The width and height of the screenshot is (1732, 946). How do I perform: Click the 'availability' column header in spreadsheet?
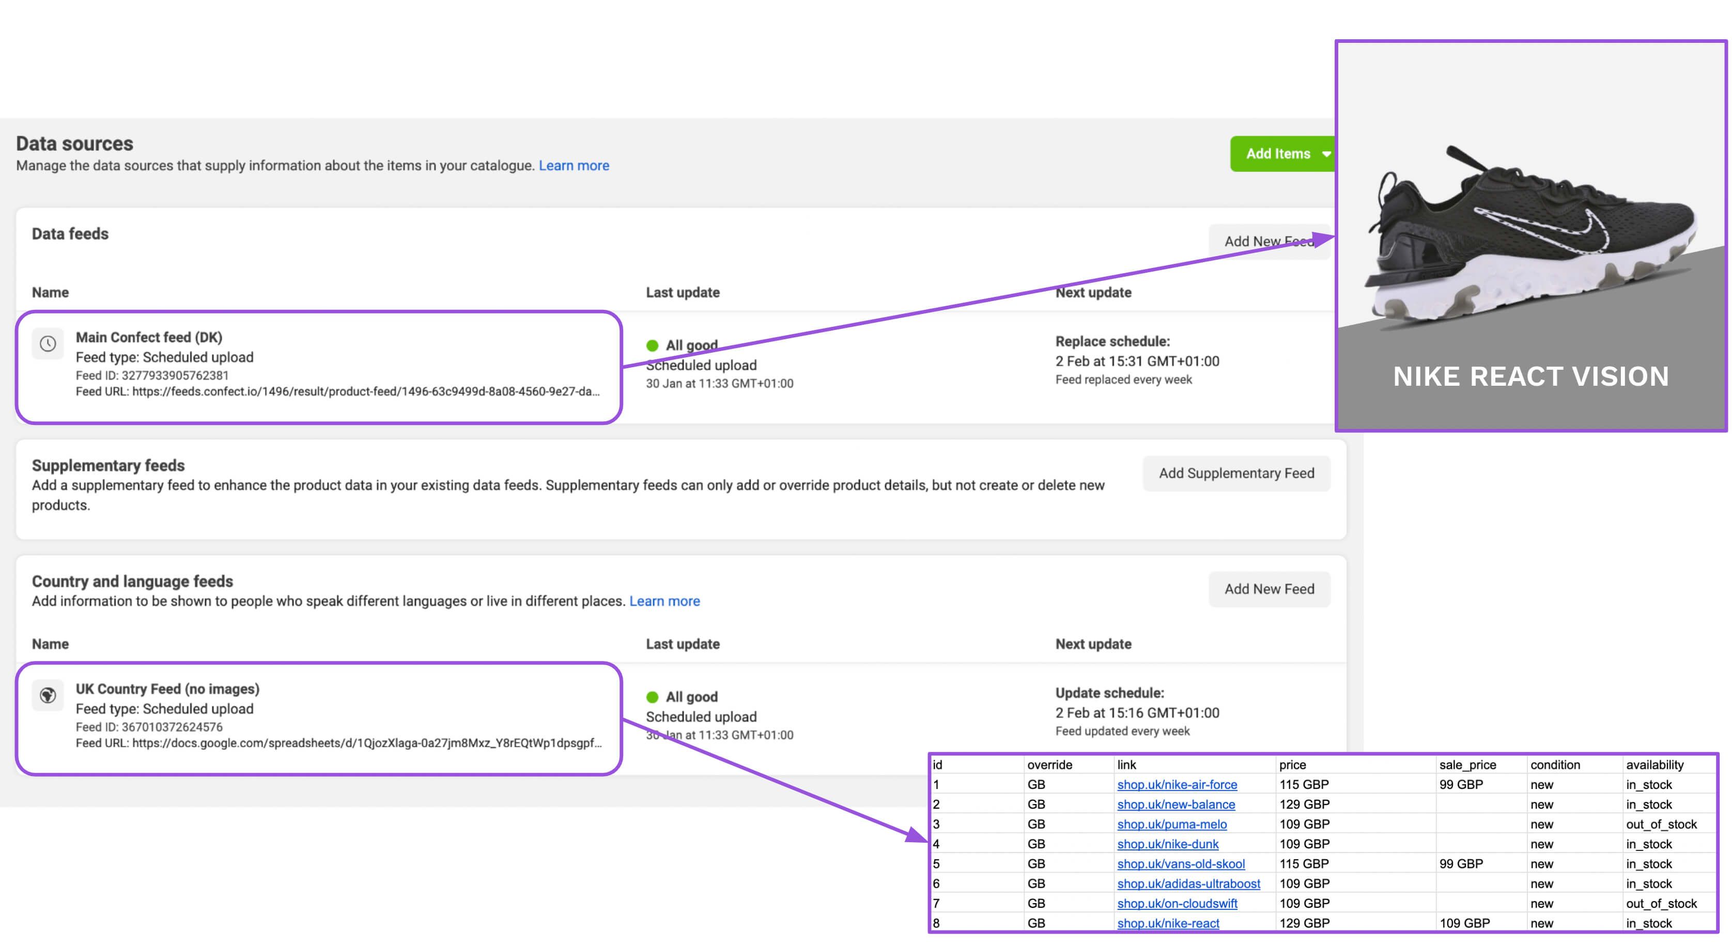(1654, 765)
